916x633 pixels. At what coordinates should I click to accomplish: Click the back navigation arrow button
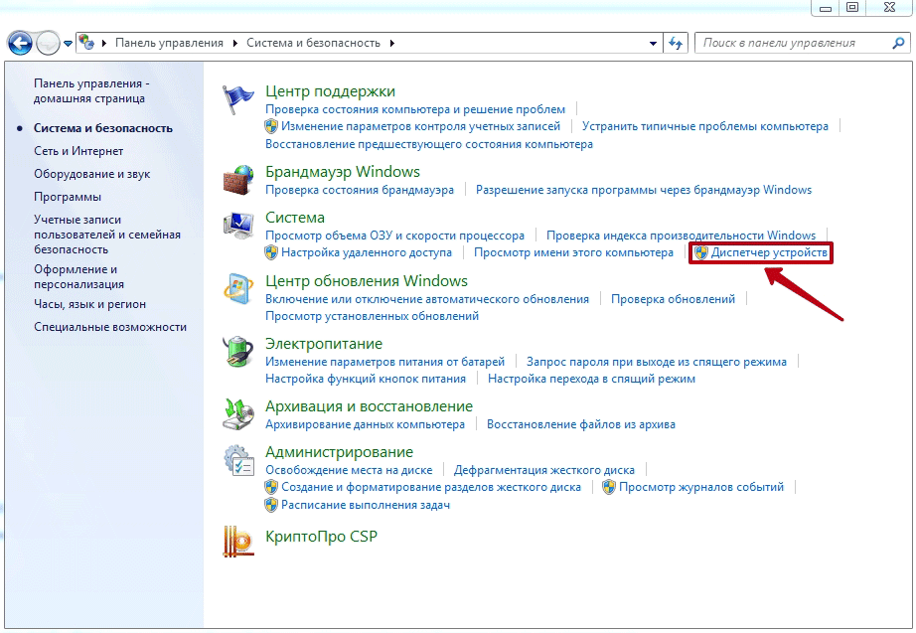pyautogui.click(x=20, y=43)
